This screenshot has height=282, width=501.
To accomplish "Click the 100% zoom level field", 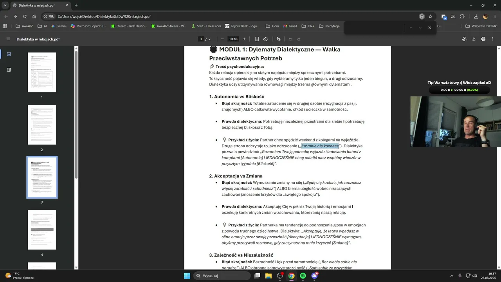I will point(233,39).
